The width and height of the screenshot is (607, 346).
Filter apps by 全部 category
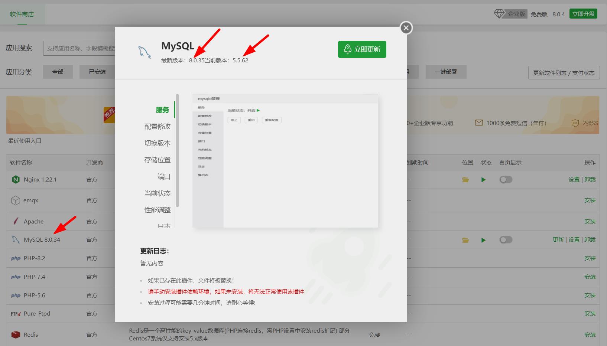click(x=58, y=72)
